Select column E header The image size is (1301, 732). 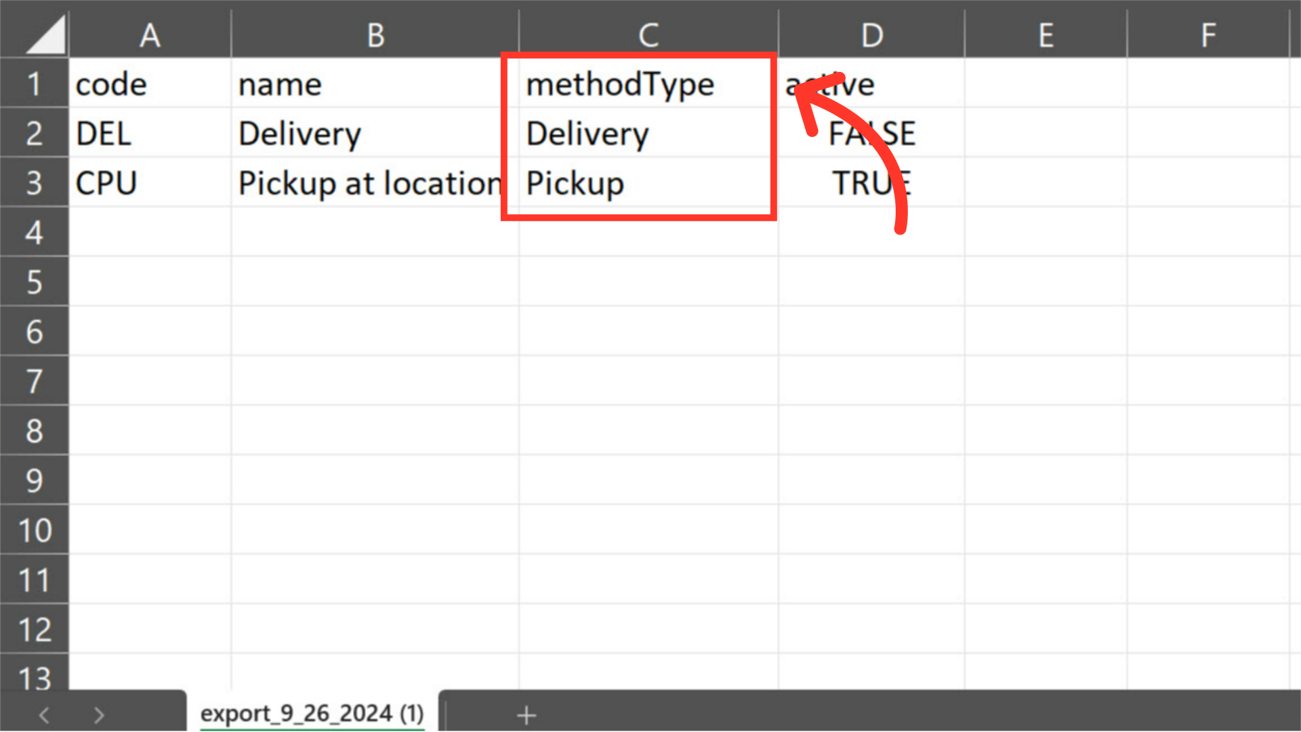1046,34
